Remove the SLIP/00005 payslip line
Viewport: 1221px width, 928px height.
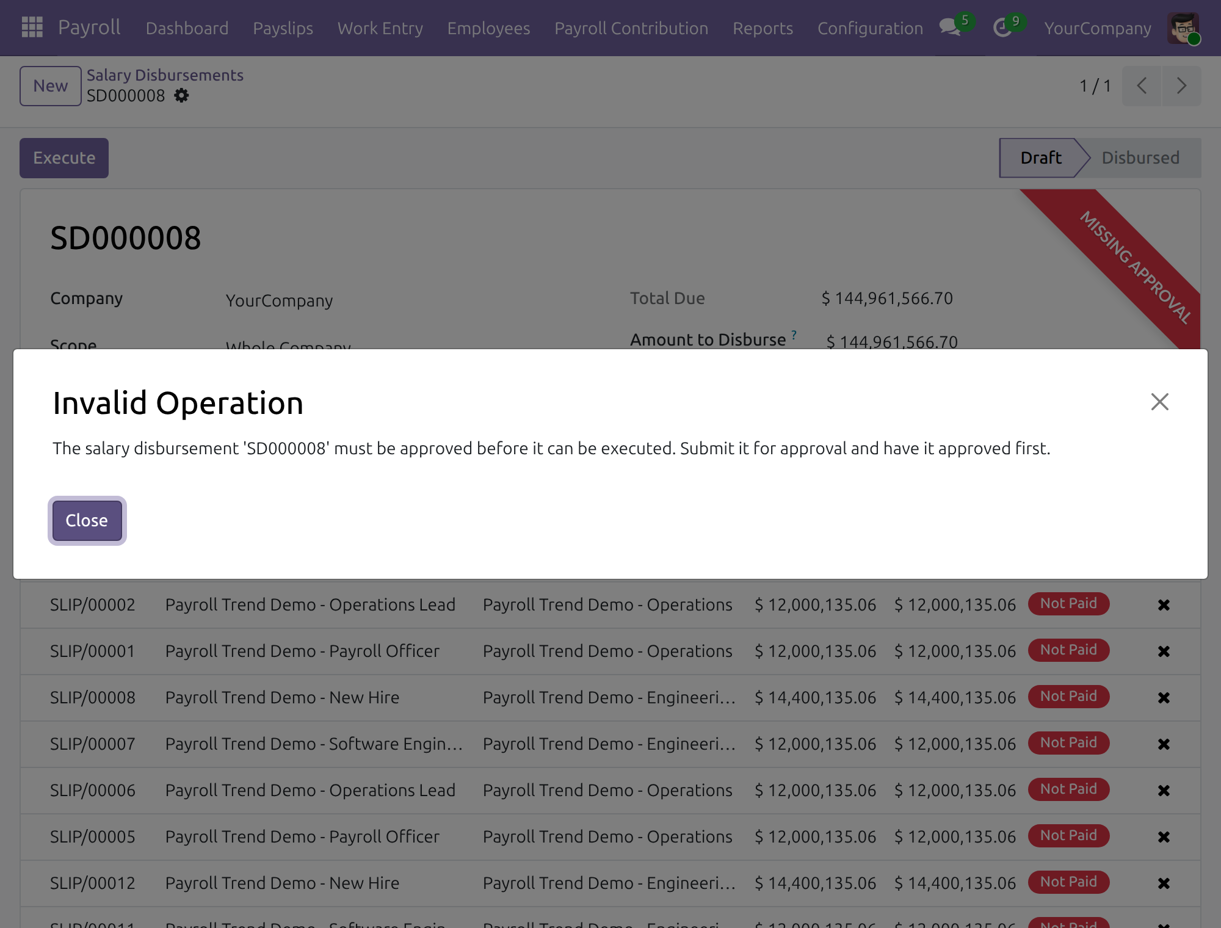(1164, 837)
